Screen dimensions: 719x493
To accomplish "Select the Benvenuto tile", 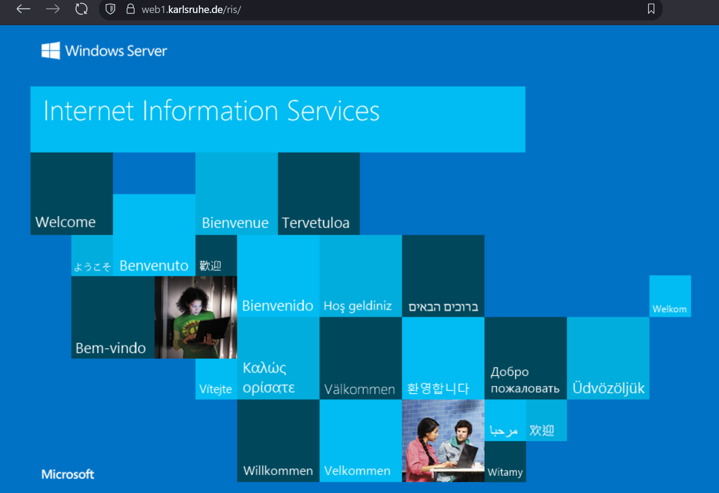I will [x=154, y=235].
